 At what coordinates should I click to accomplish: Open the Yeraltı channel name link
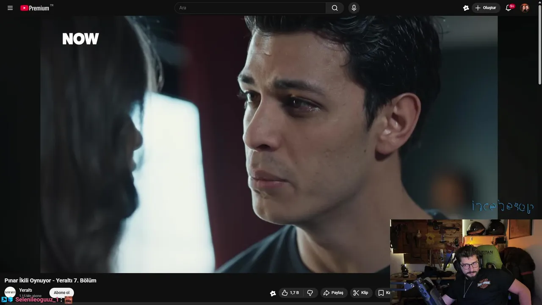25,290
